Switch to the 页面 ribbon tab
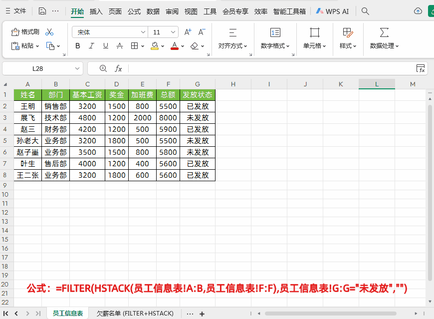The height and width of the screenshot is (319, 434). [x=115, y=11]
